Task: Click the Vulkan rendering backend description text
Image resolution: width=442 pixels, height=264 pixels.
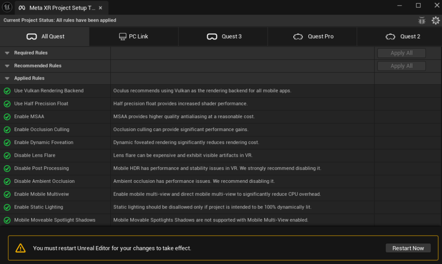Action: pyautogui.click(x=202, y=91)
